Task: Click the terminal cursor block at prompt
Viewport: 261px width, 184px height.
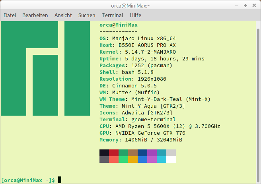Action: [x=60, y=180]
